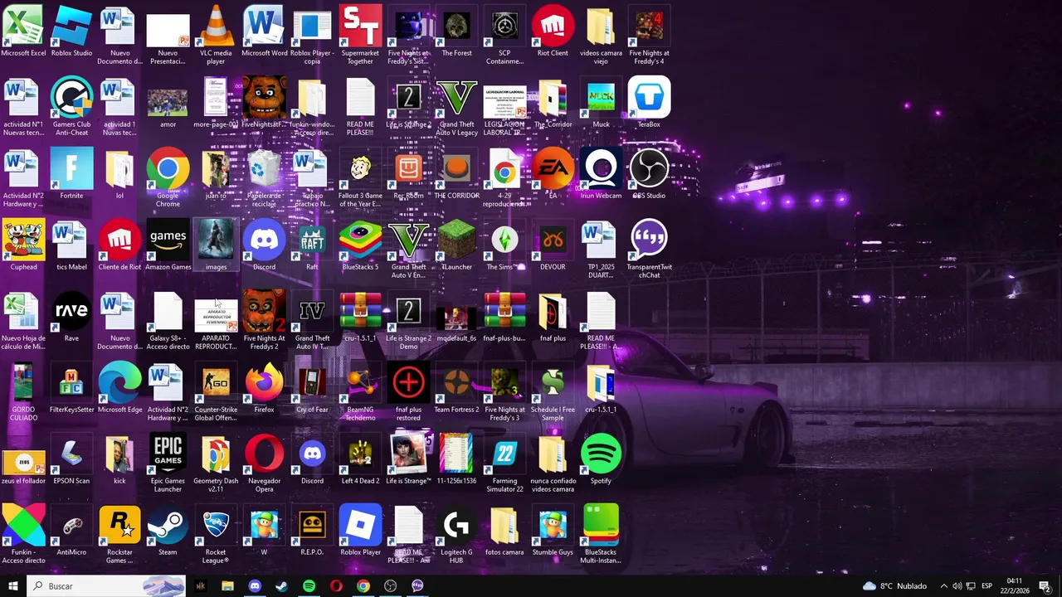Open the volume control in tray
This screenshot has width=1062, height=597.
957,586
